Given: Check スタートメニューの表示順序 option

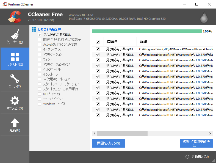Looking at the screenshot, I should 40,89.
